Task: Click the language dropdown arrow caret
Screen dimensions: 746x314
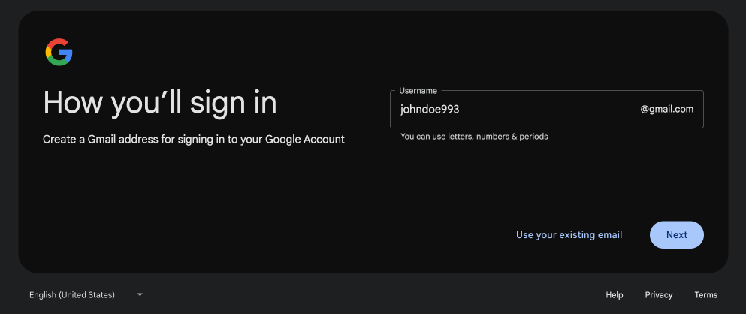Action: point(140,295)
